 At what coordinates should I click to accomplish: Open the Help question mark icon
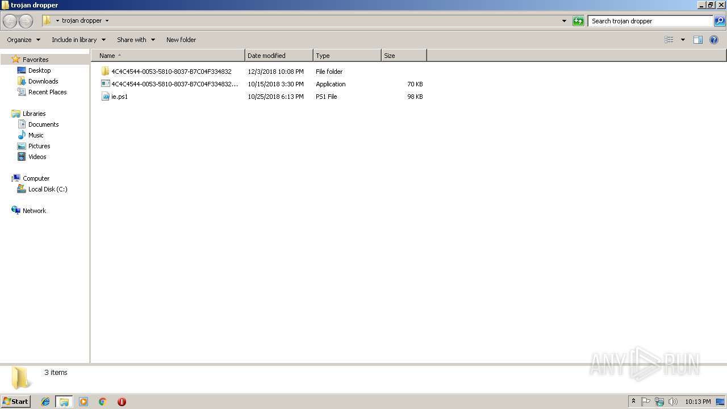click(714, 40)
